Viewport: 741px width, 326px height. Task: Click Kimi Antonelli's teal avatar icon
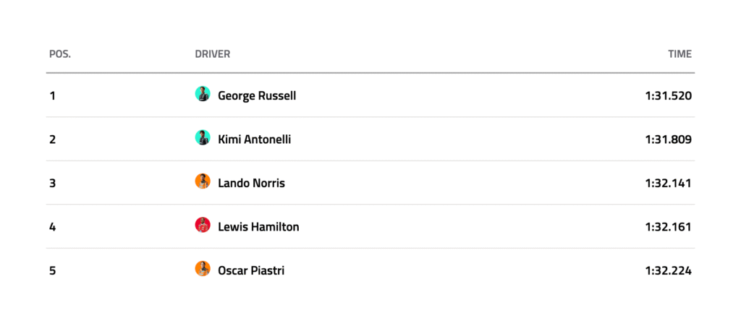point(203,138)
